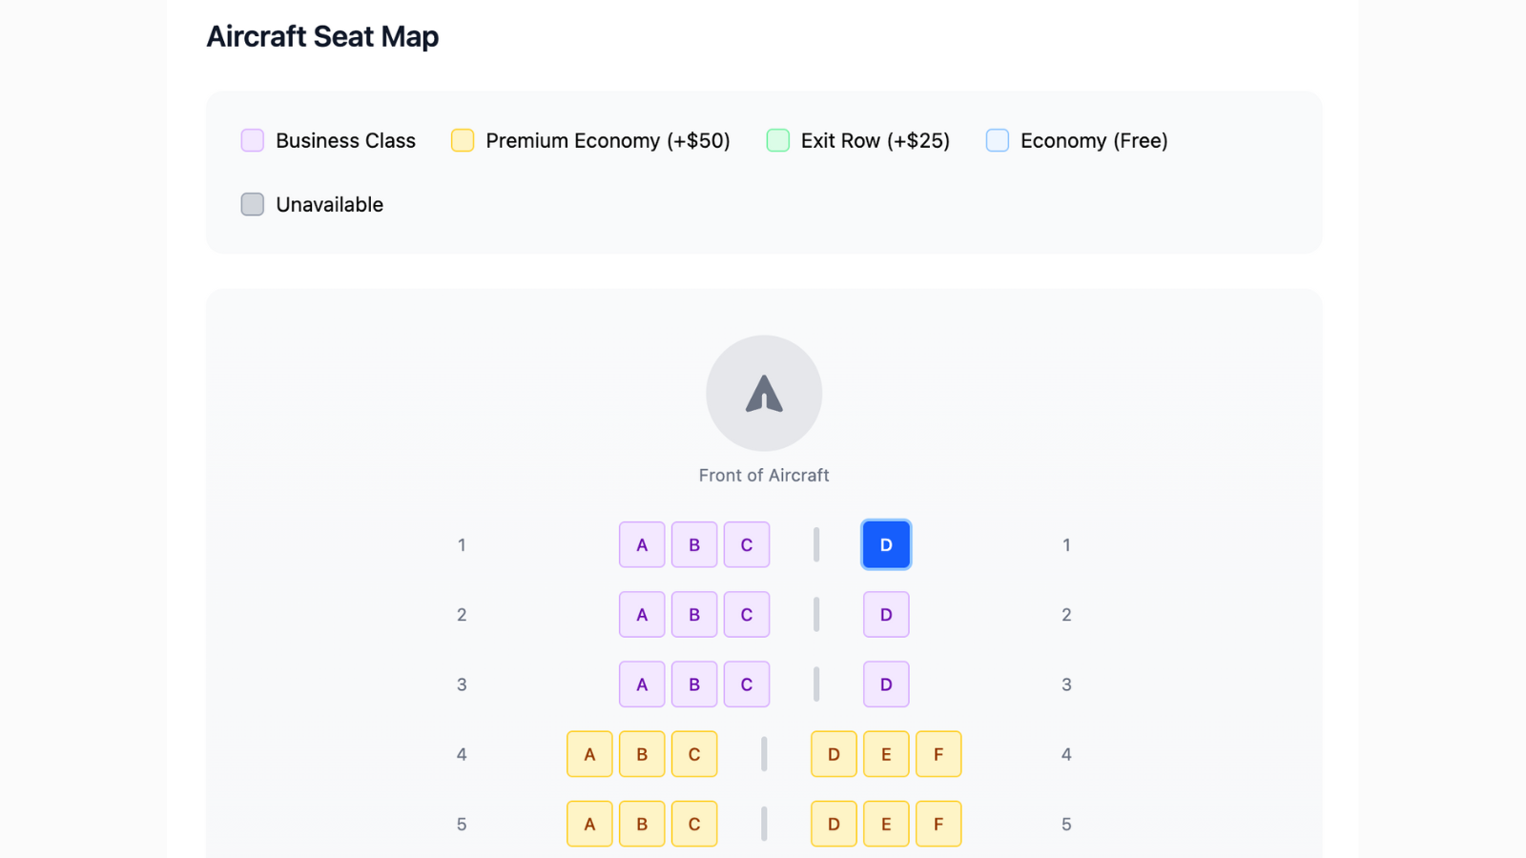Choose seat 3A in row three
Screen dimensions: 1526x858
pos(642,684)
